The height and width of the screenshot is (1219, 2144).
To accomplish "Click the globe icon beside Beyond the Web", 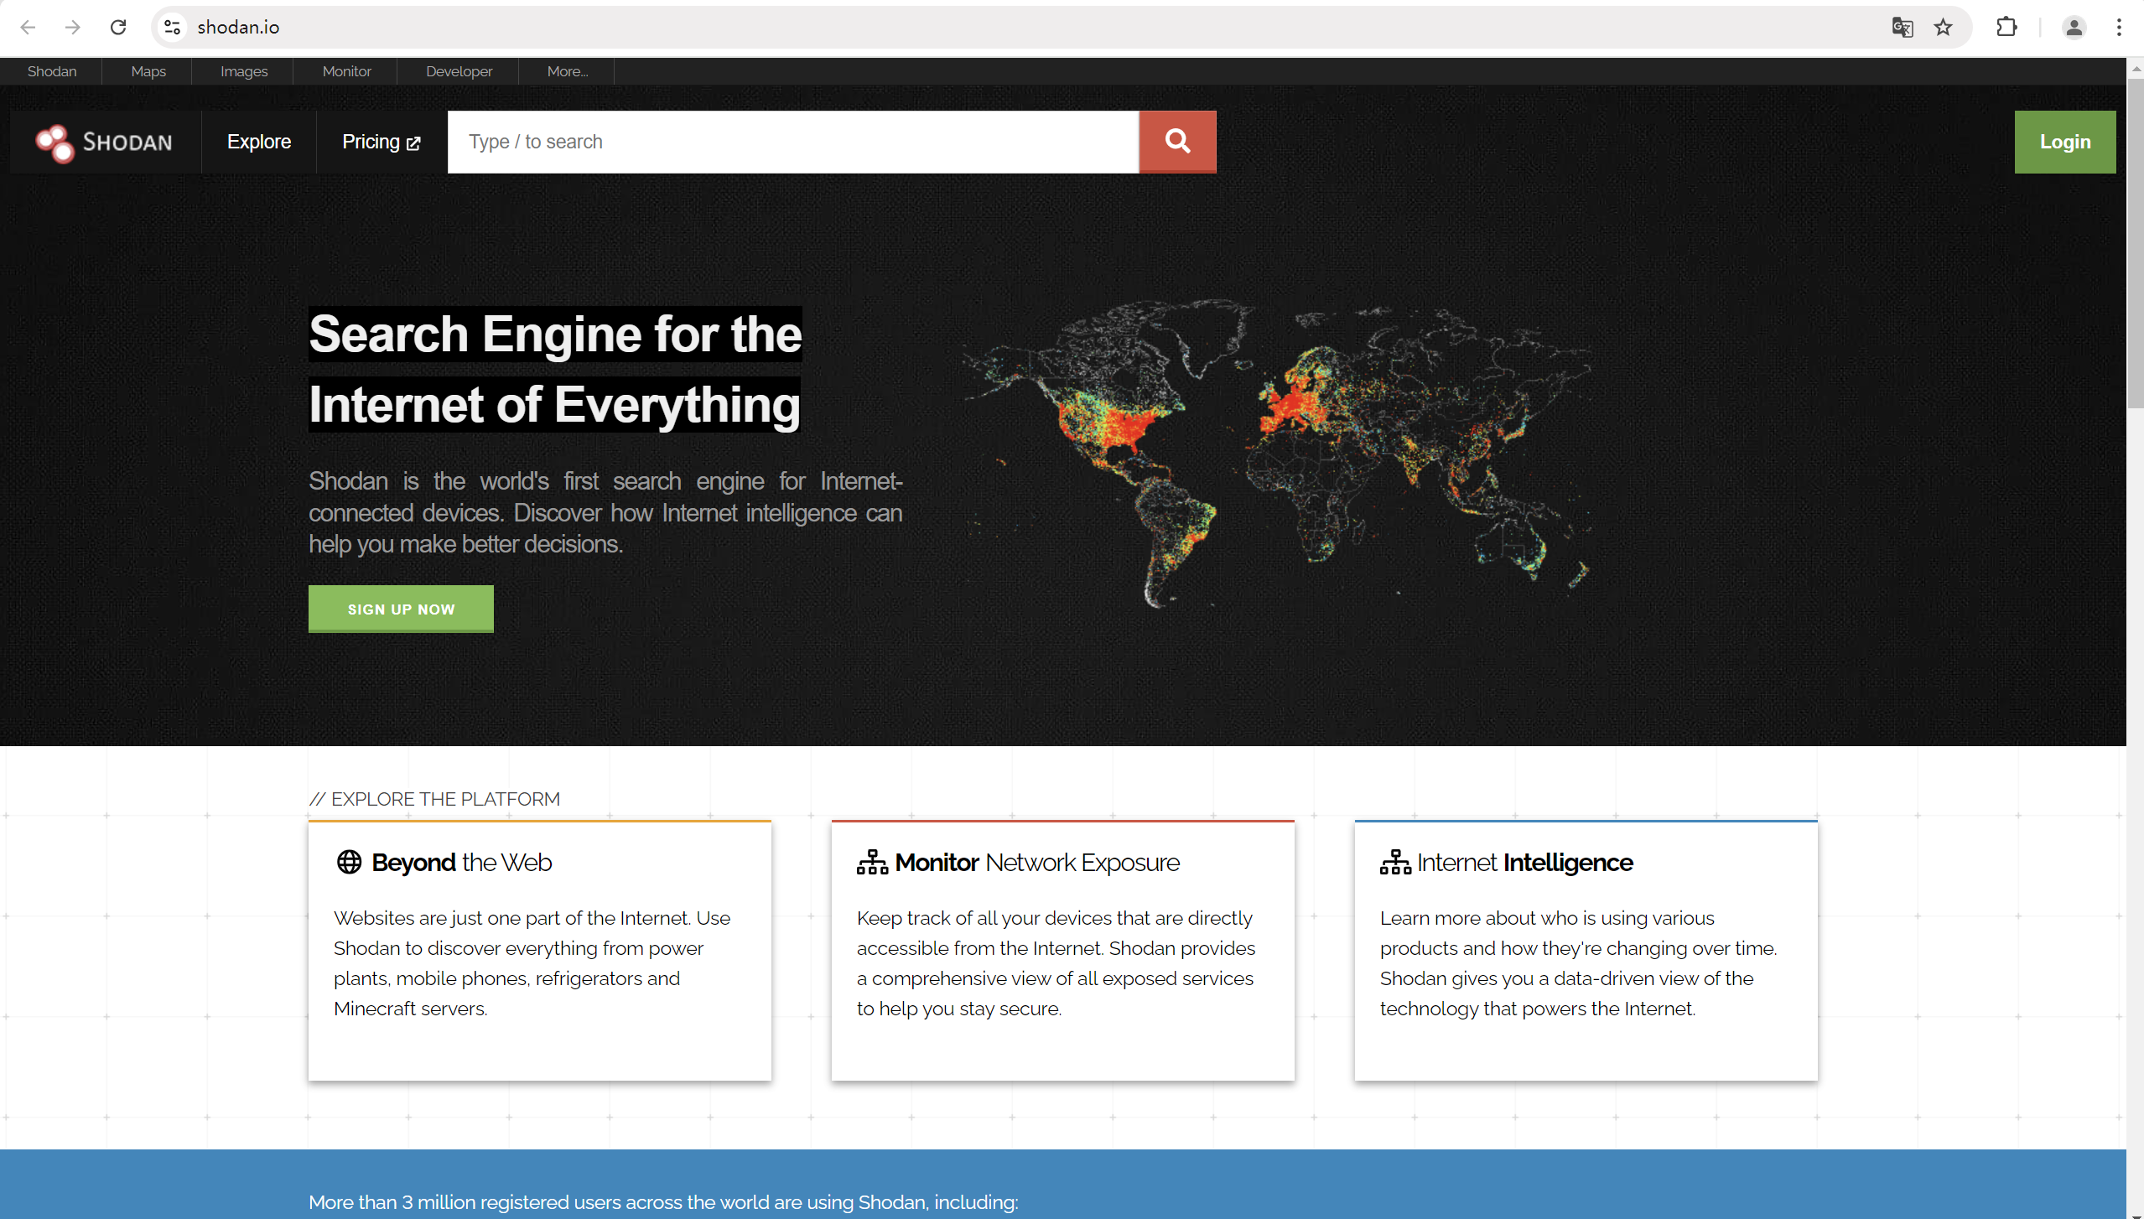I will coord(349,862).
